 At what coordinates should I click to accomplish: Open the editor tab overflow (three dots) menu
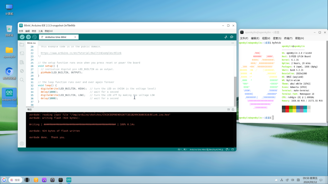pyautogui.click(x=233, y=43)
